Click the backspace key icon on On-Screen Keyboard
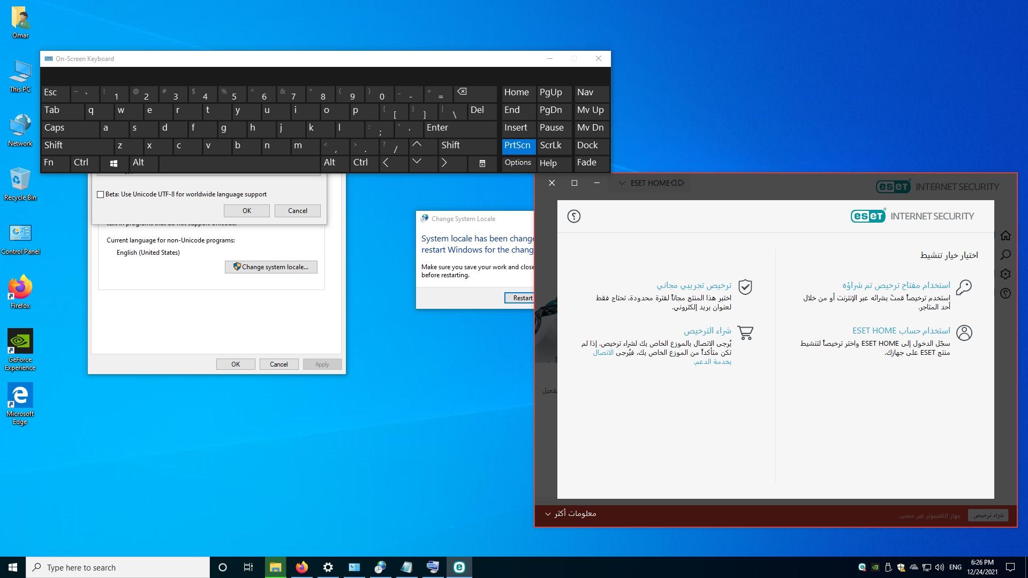 pyautogui.click(x=475, y=93)
